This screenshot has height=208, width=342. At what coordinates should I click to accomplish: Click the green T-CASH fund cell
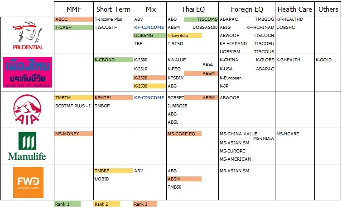coord(74,27)
